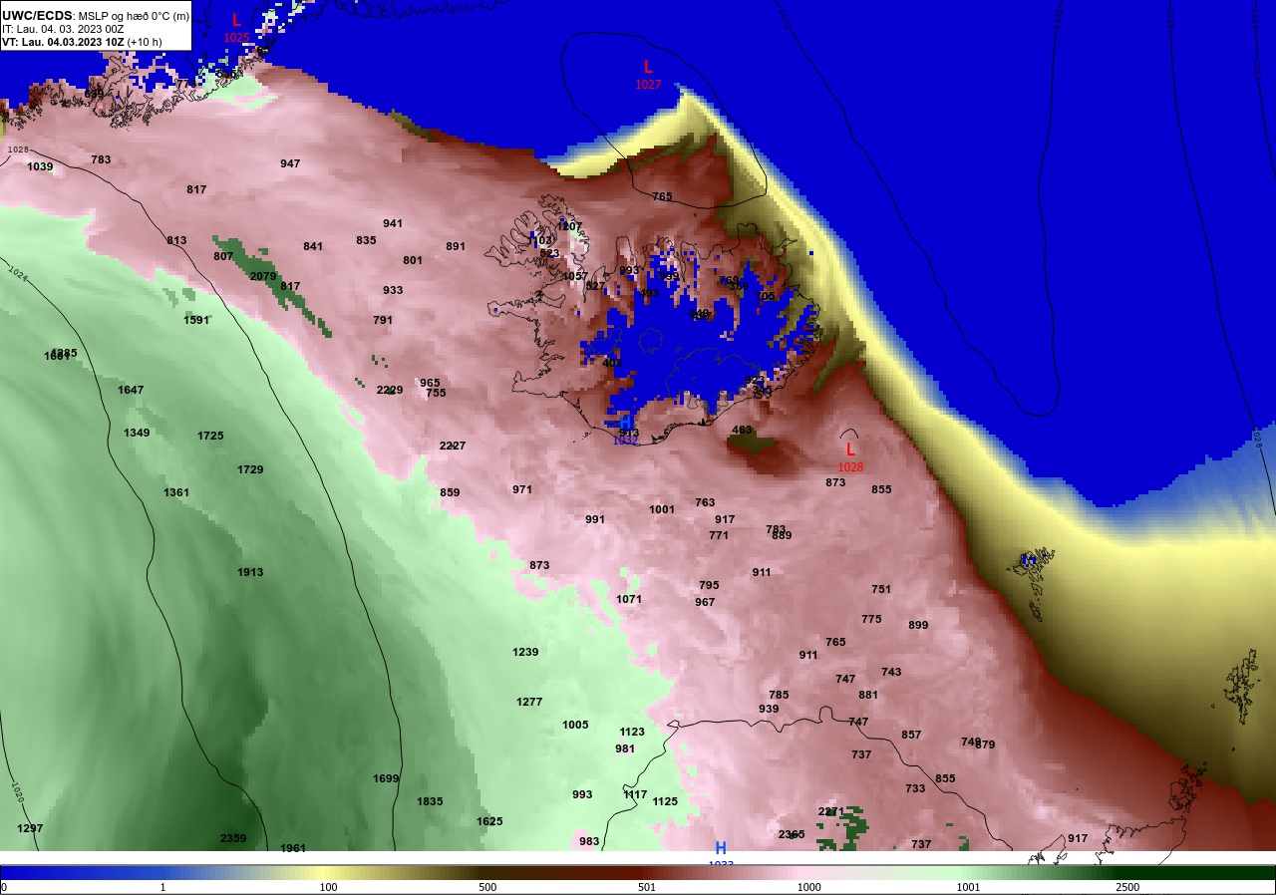Click the 1000 label on the color scale

[x=808, y=887]
